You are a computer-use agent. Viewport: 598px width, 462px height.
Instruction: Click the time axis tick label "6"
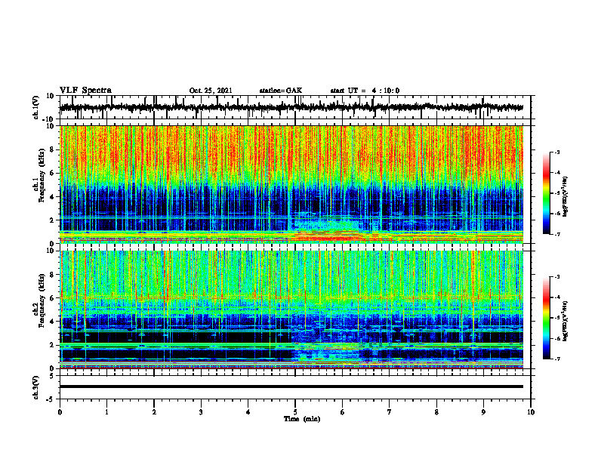click(343, 412)
